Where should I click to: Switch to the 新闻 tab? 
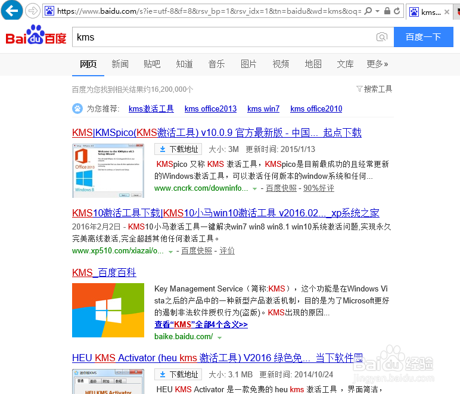tap(120, 64)
